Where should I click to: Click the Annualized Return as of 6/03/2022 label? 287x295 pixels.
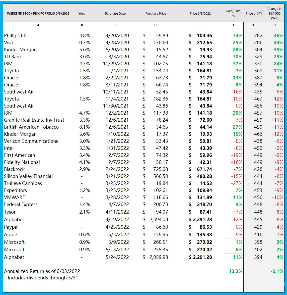[x=42, y=271]
